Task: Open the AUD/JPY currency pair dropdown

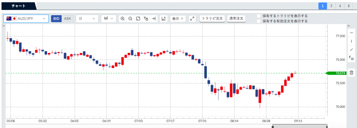Action: pyautogui.click(x=26, y=19)
